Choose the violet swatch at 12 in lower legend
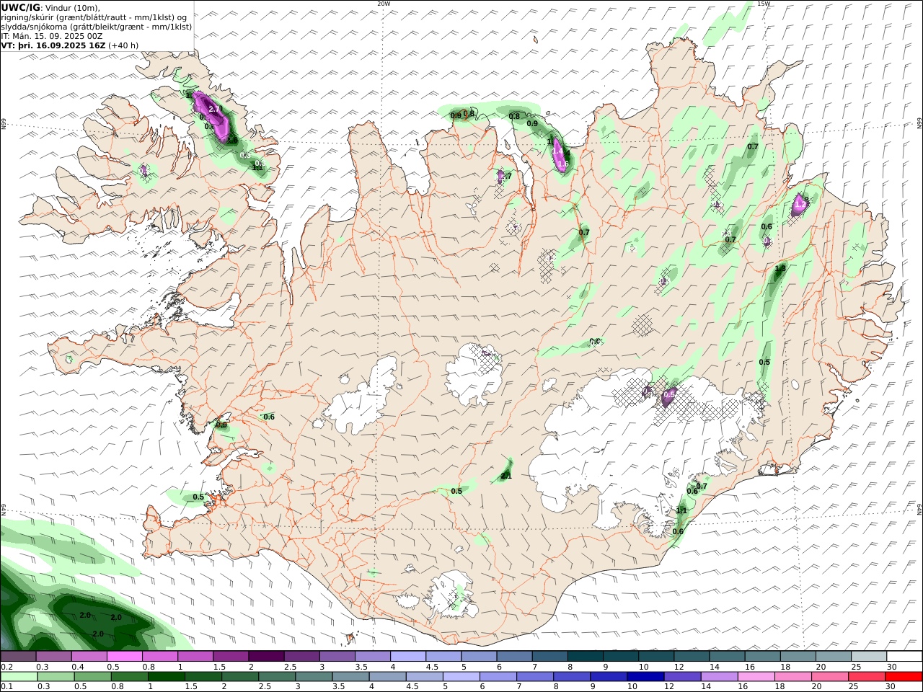Viewport: 923px width, 692px height. coord(681,677)
